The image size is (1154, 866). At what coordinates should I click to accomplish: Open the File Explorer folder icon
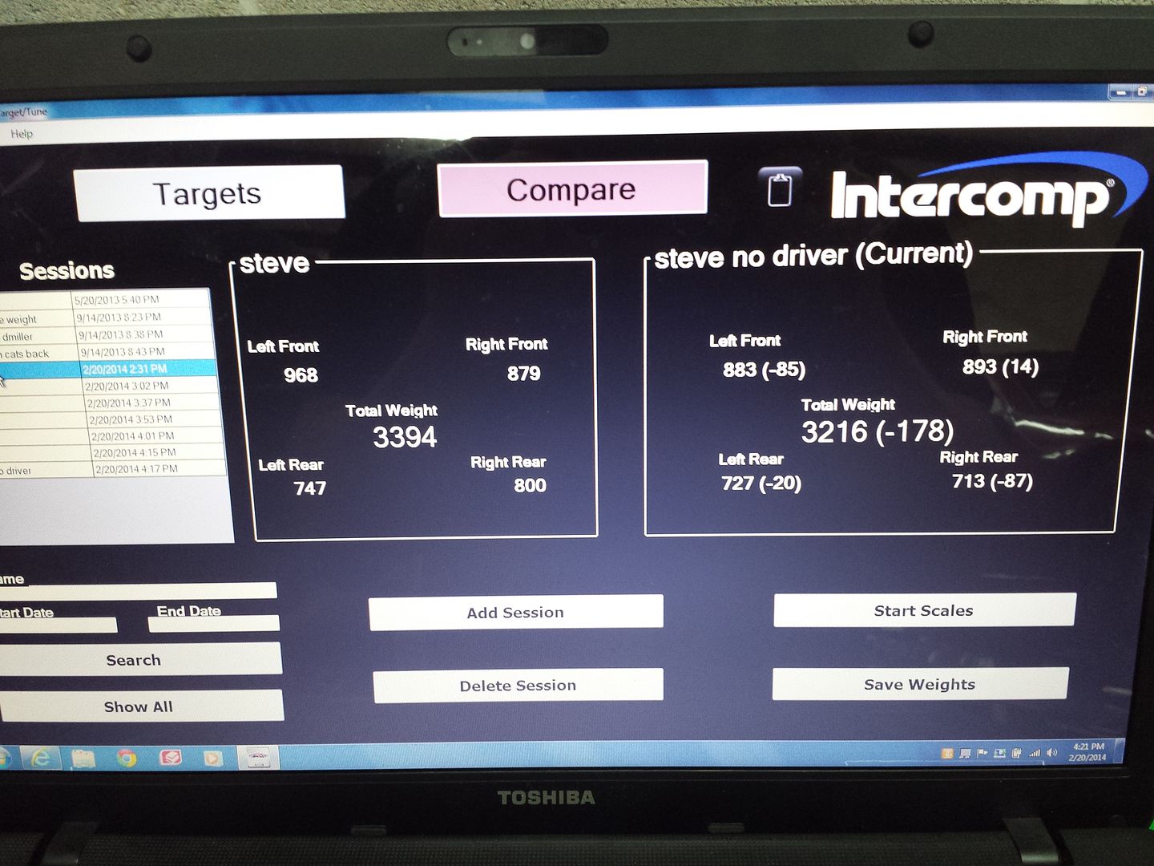click(x=83, y=758)
